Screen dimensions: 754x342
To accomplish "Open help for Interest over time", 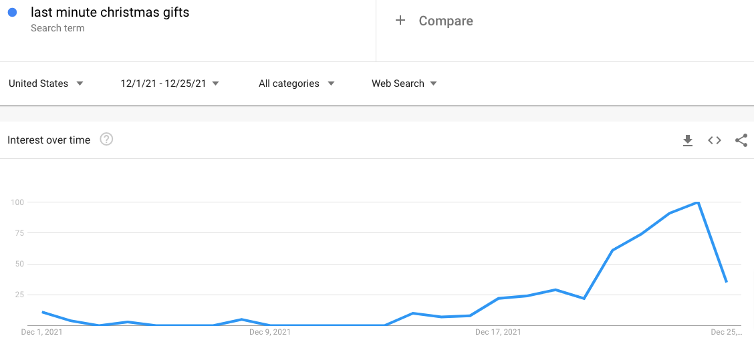I will pyautogui.click(x=106, y=140).
